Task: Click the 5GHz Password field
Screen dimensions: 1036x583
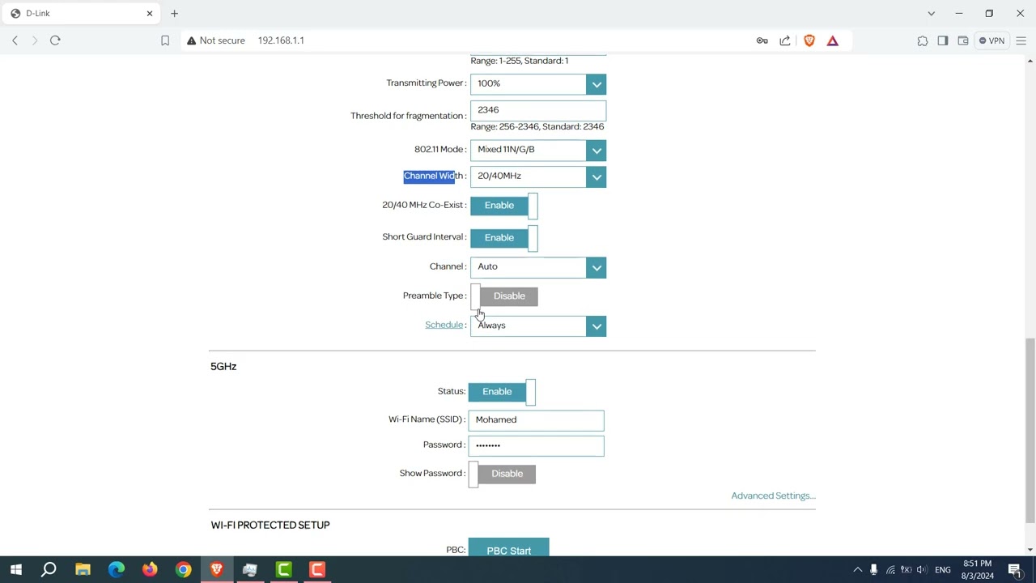Action: pos(536,445)
